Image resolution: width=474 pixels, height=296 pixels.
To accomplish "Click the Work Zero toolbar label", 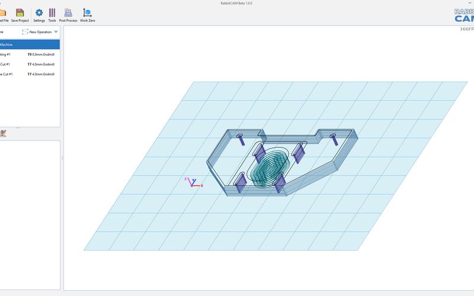I will [88, 21].
